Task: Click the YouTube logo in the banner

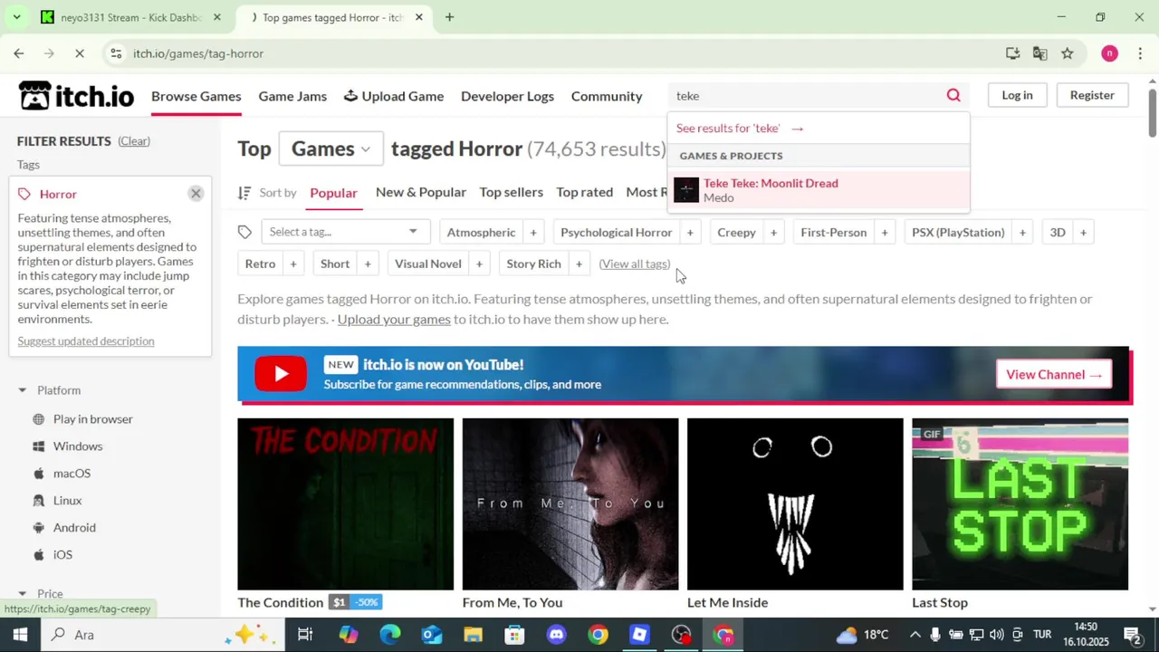Action: pos(281,374)
